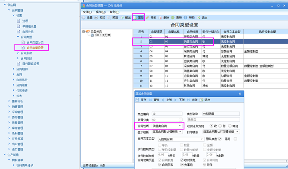The image size is (288, 169).
Task: Open the 合同性质 dropdown
Action: 180,126
